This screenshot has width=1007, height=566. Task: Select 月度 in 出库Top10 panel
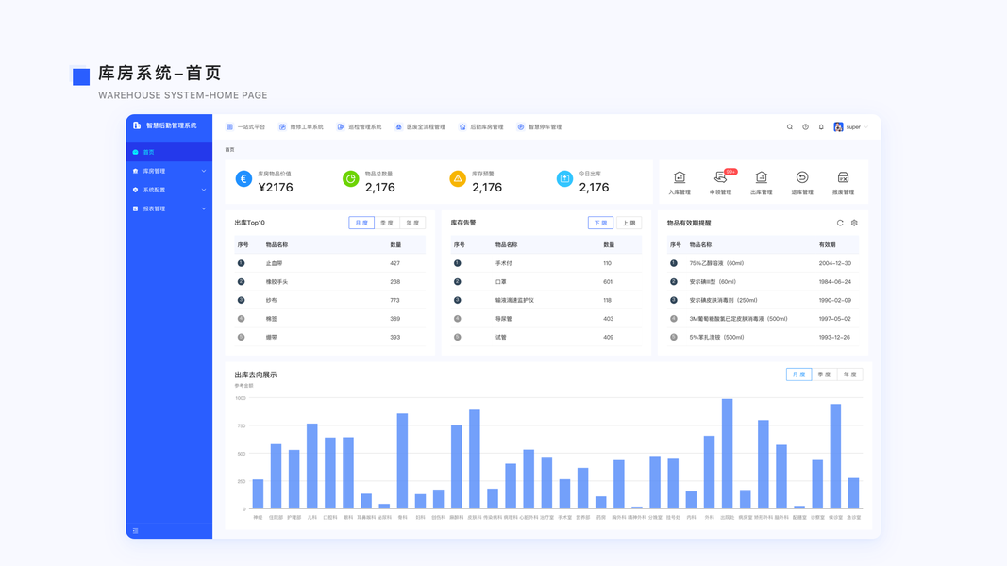pyautogui.click(x=361, y=223)
